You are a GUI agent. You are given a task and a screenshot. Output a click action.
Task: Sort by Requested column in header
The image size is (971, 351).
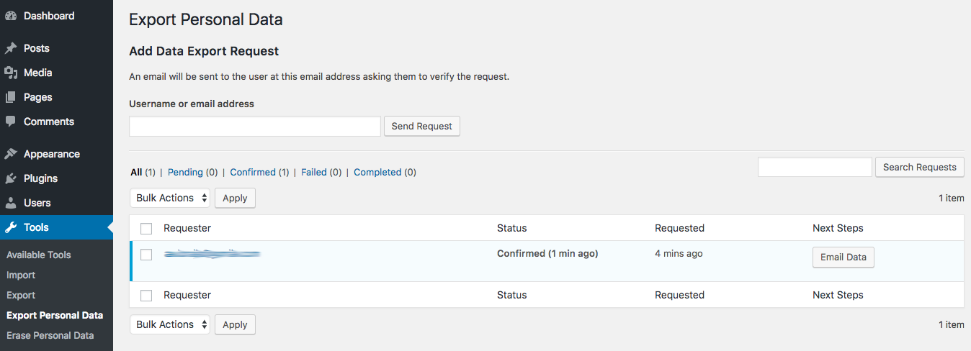(x=679, y=228)
